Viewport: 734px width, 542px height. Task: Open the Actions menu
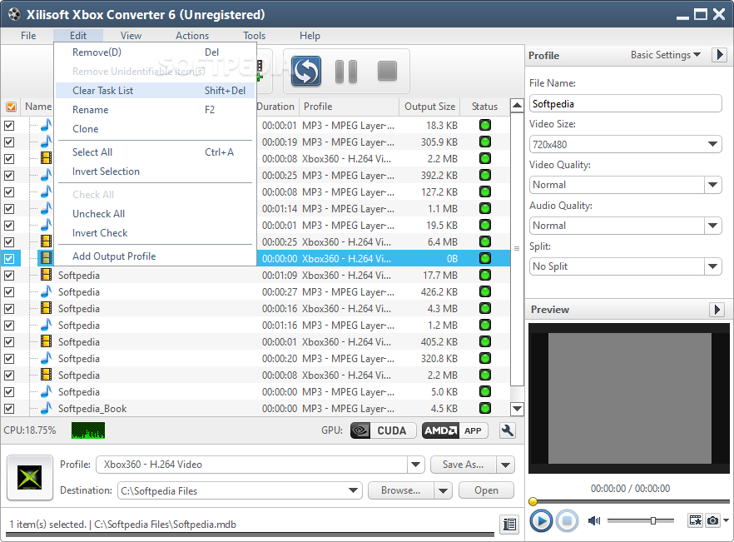[192, 36]
